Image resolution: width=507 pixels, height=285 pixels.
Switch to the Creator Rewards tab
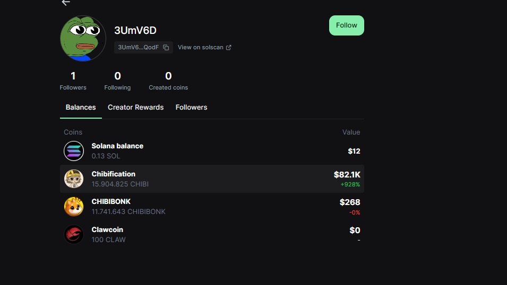135,108
